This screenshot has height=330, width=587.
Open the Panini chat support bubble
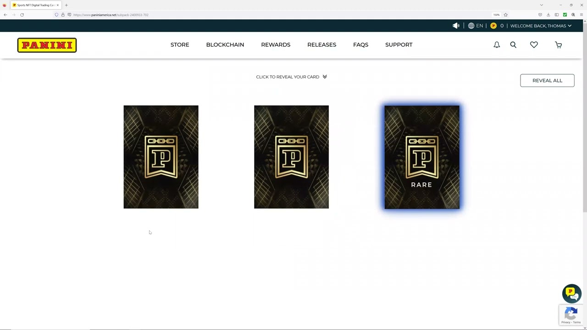pyautogui.click(x=572, y=294)
